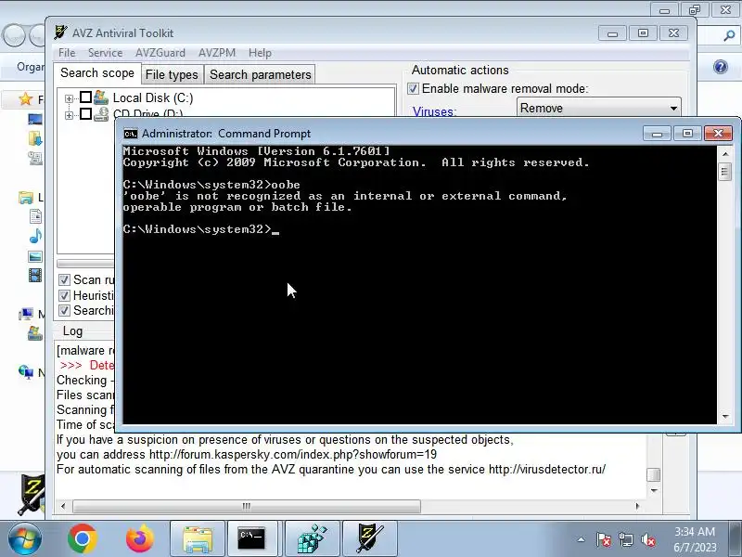Expand the Local Disk (C:) tree node
Image resolution: width=742 pixels, height=557 pixels.
(69, 98)
